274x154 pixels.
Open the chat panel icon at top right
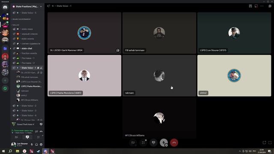270,6
